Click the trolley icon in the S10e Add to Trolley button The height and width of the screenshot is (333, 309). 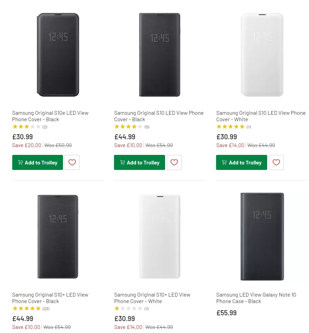[x=20, y=162]
